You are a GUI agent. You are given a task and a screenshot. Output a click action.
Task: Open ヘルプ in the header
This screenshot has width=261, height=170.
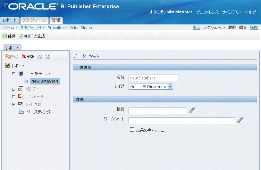250,12
